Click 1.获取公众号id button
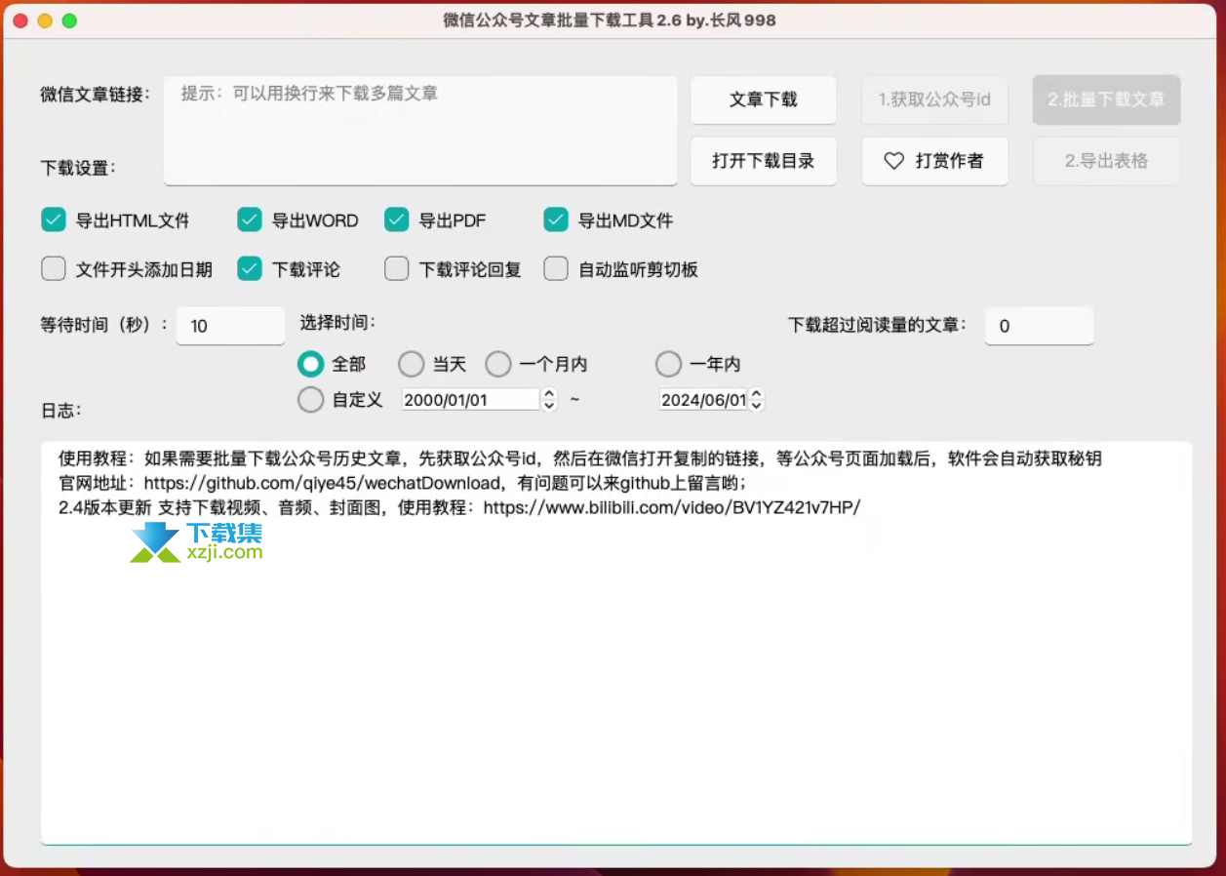Image resolution: width=1226 pixels, height=876 pixels. pos(934,100)
